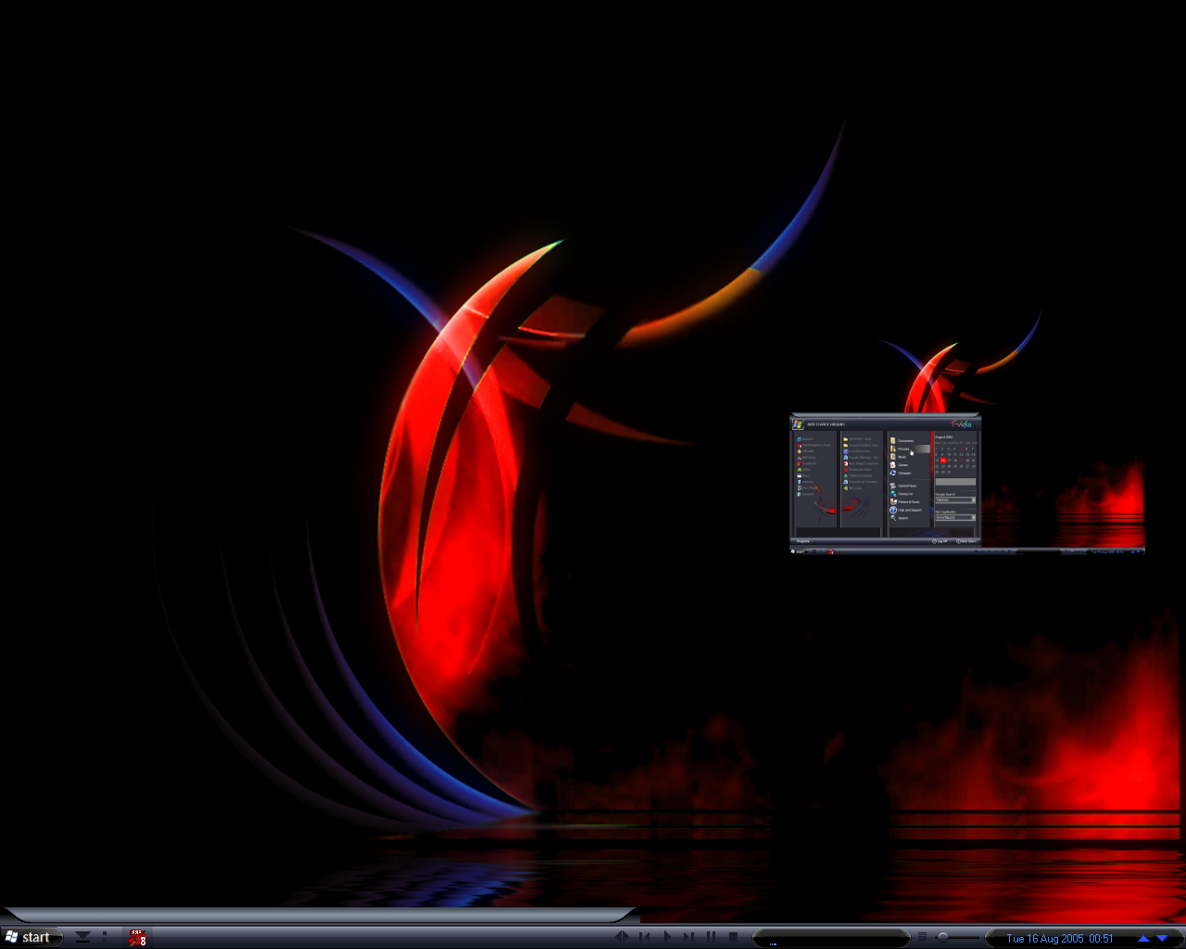Click the blue up arrow in the tray
Viewport: 1186px width, 949px height.
point(1143,938)
